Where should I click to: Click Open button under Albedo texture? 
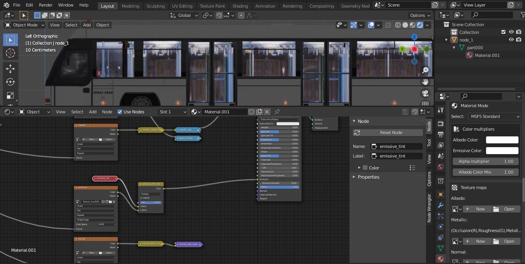tap(505, 209)
